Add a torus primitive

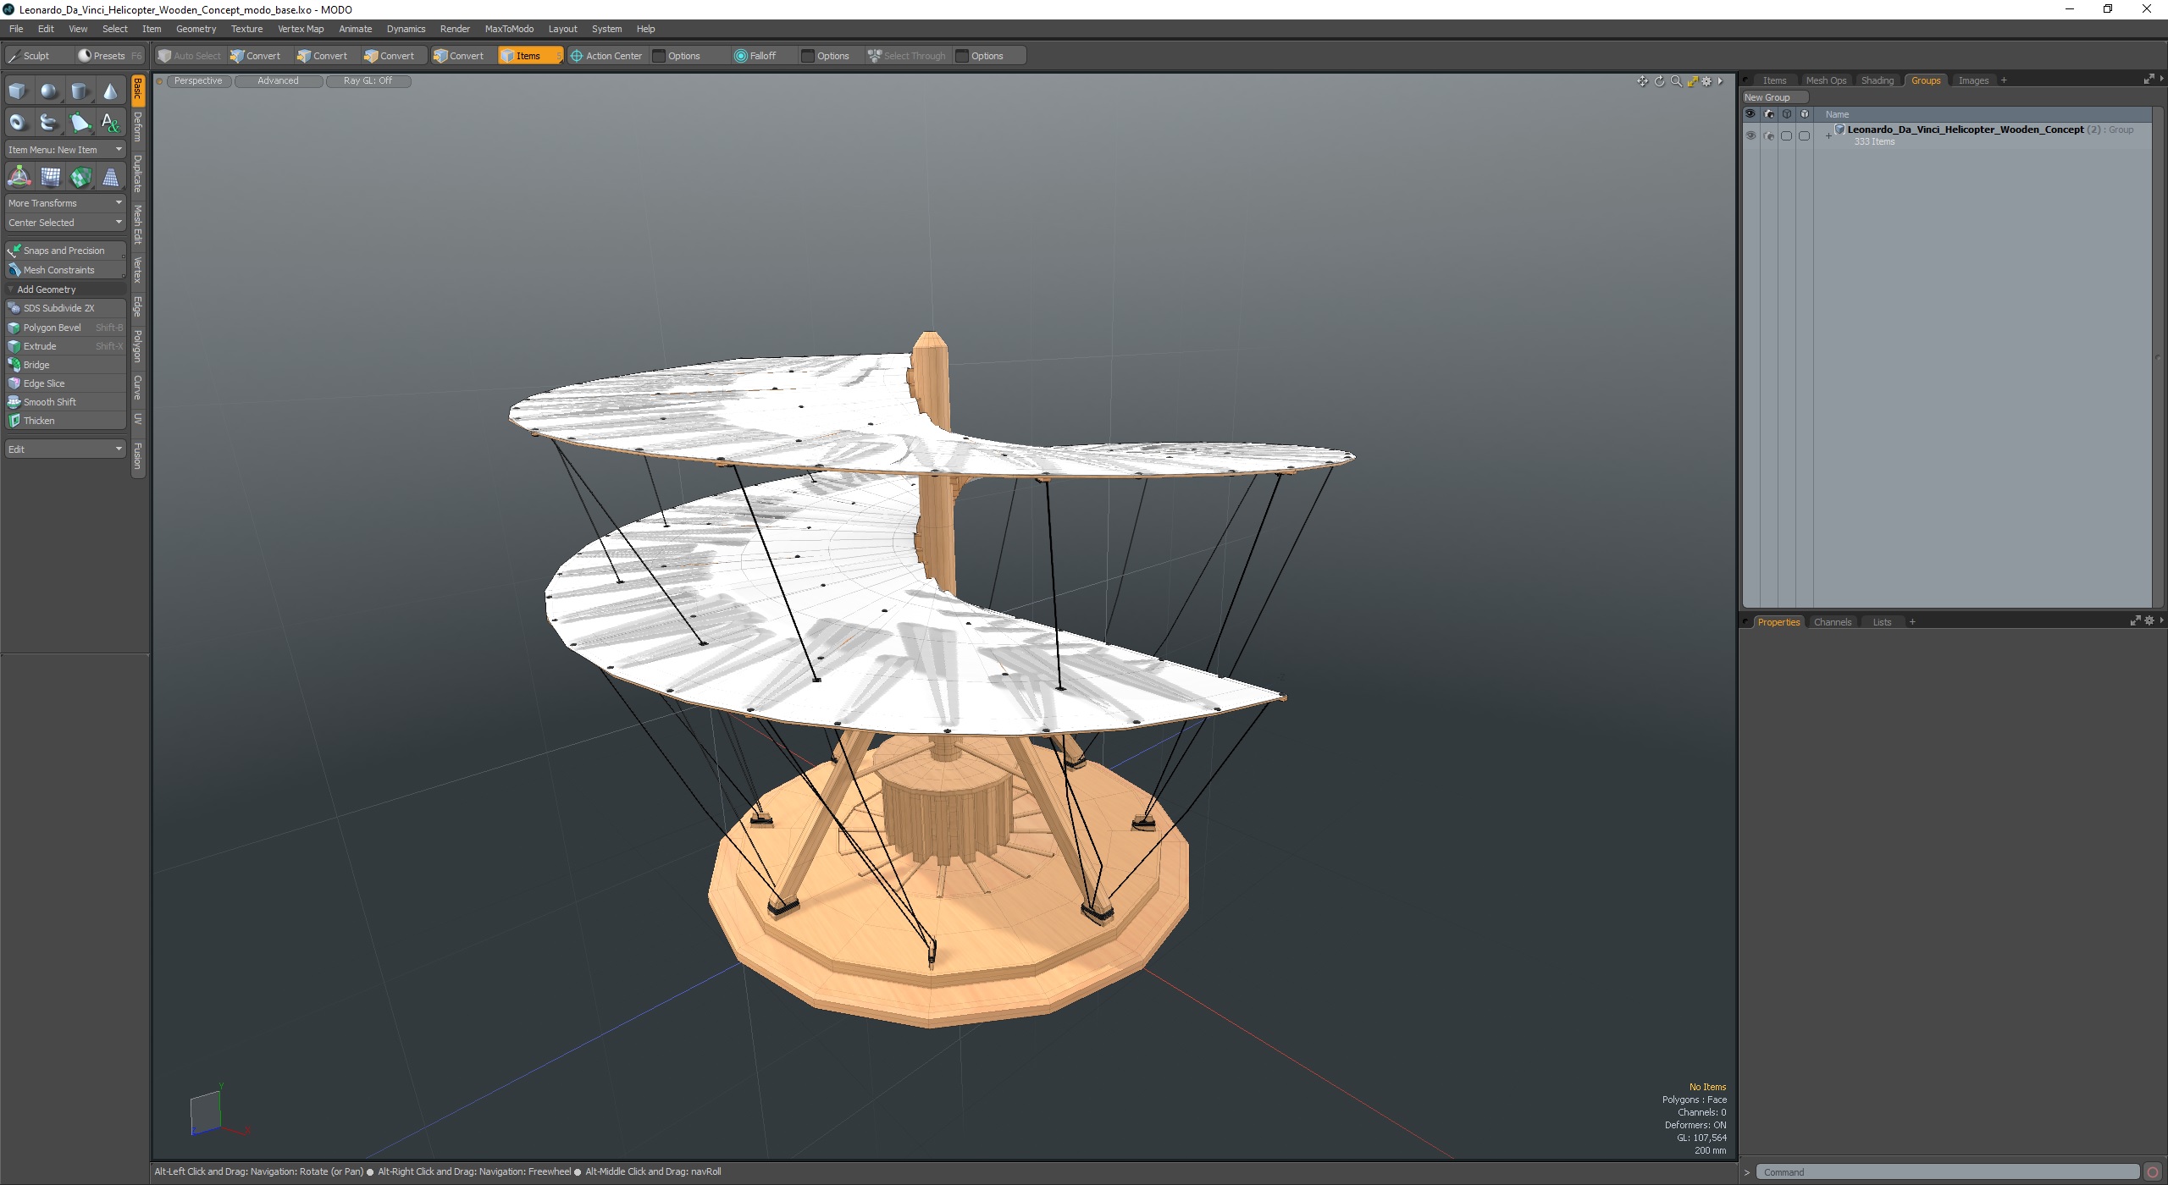[18, 122]
